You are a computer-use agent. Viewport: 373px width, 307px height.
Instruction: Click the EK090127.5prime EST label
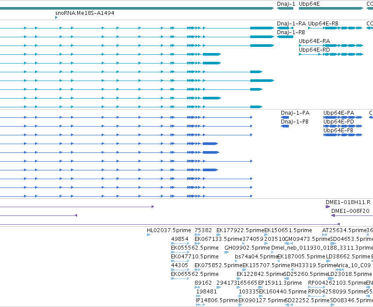pos(261,300)
